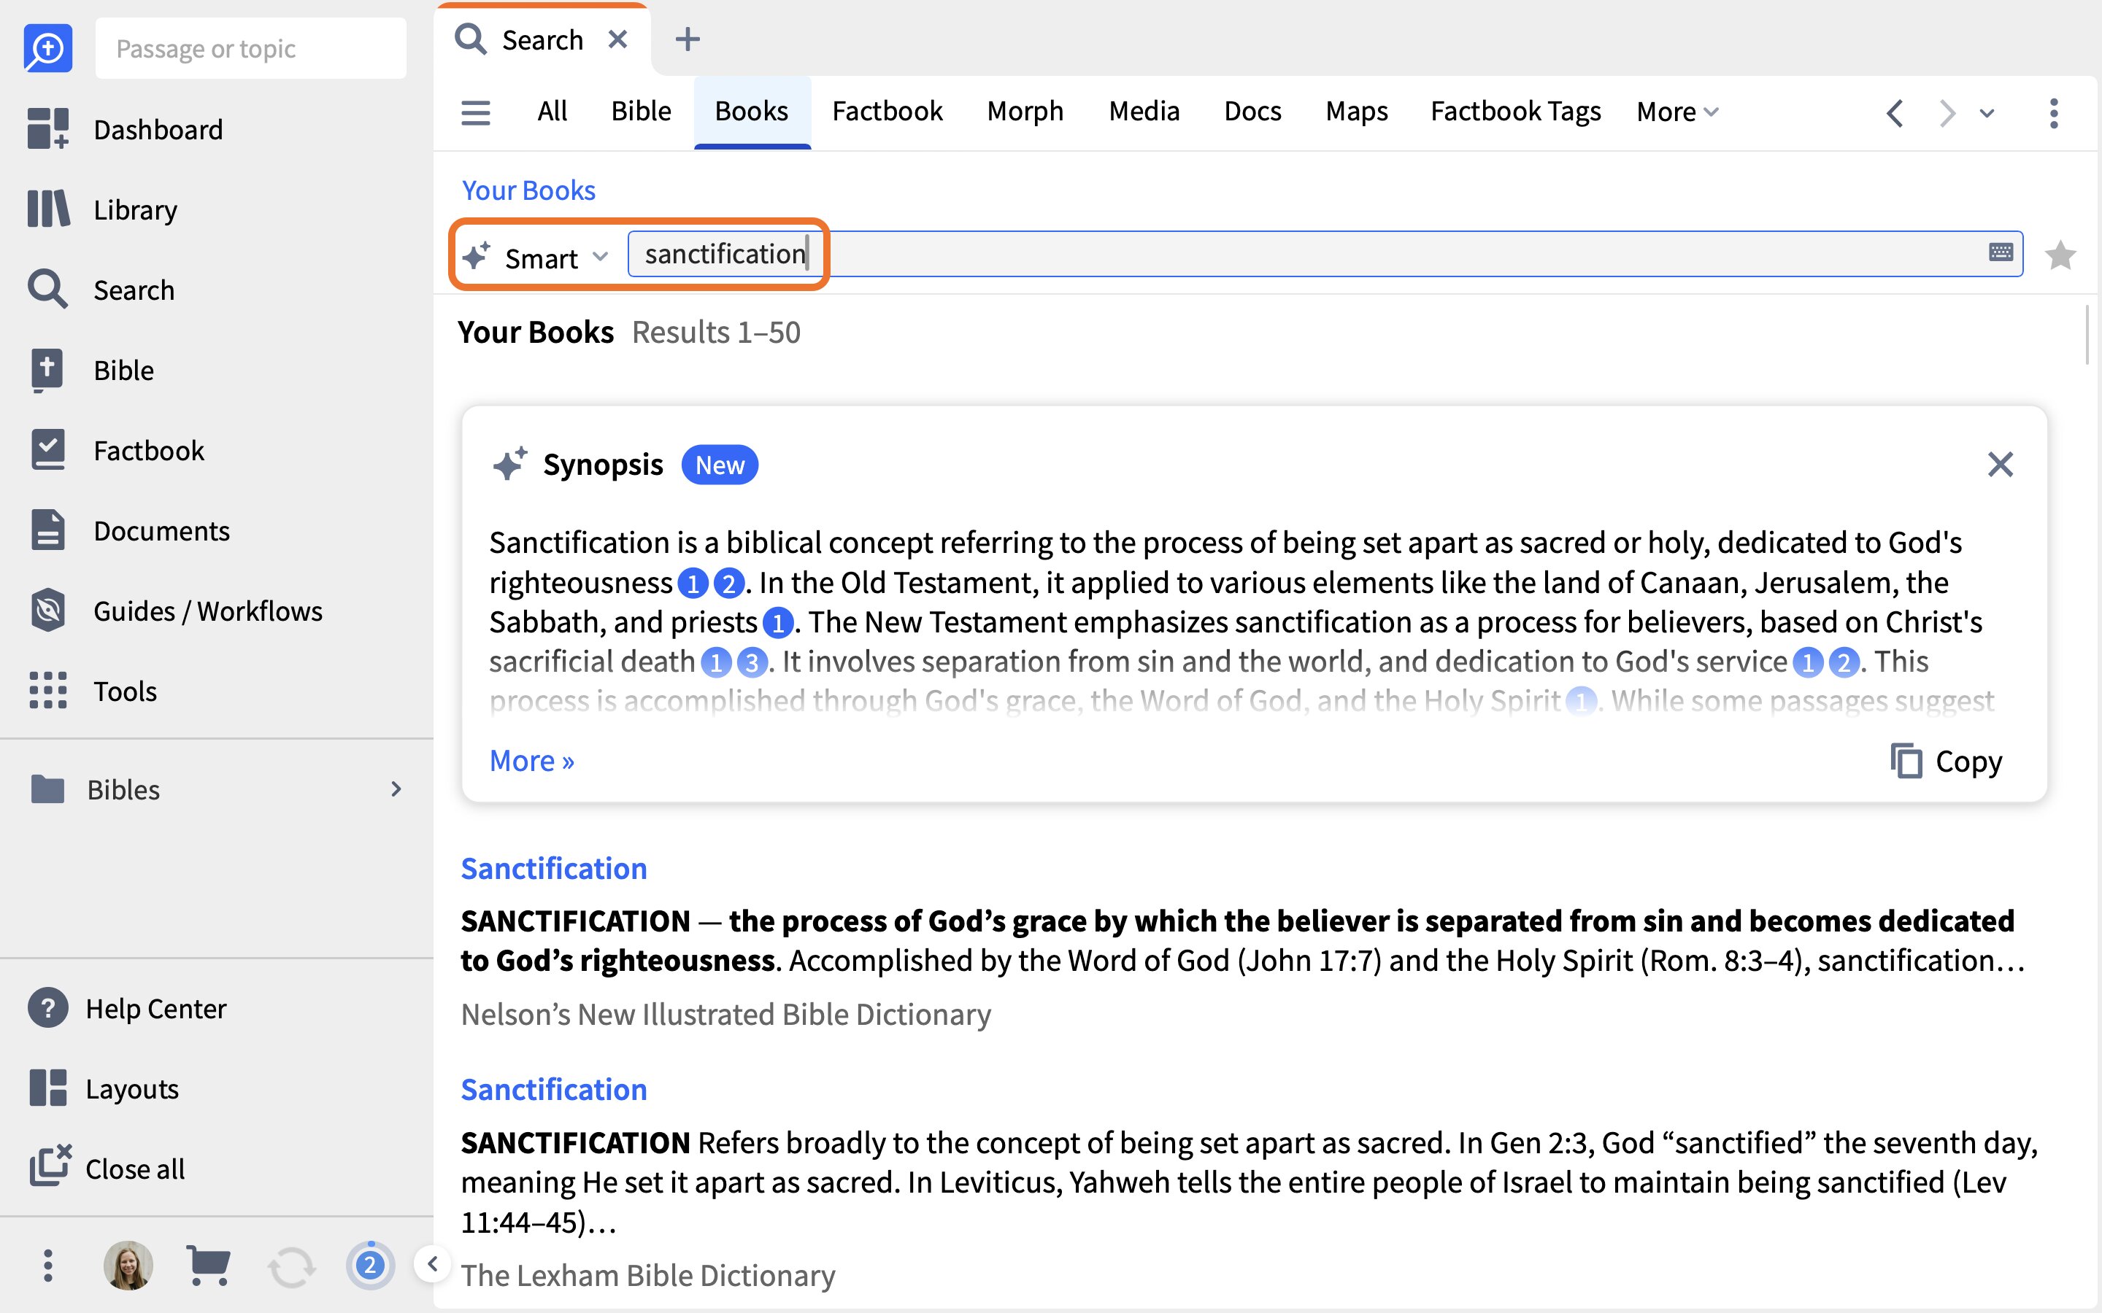Open the shopping cart icon
2102x1313 pixels.
209,1266
